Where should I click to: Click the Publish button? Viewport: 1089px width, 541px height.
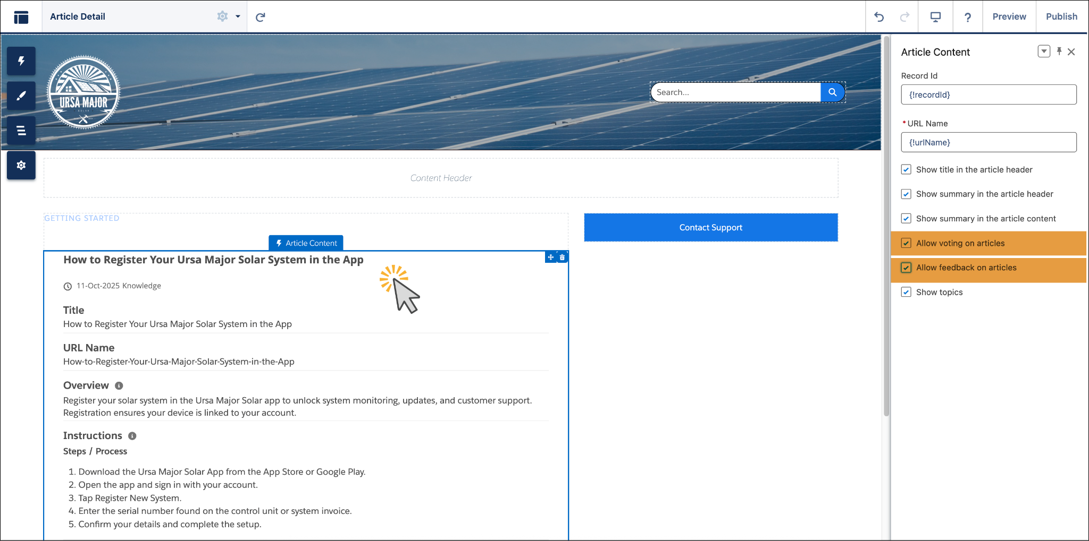[1061, 16]
